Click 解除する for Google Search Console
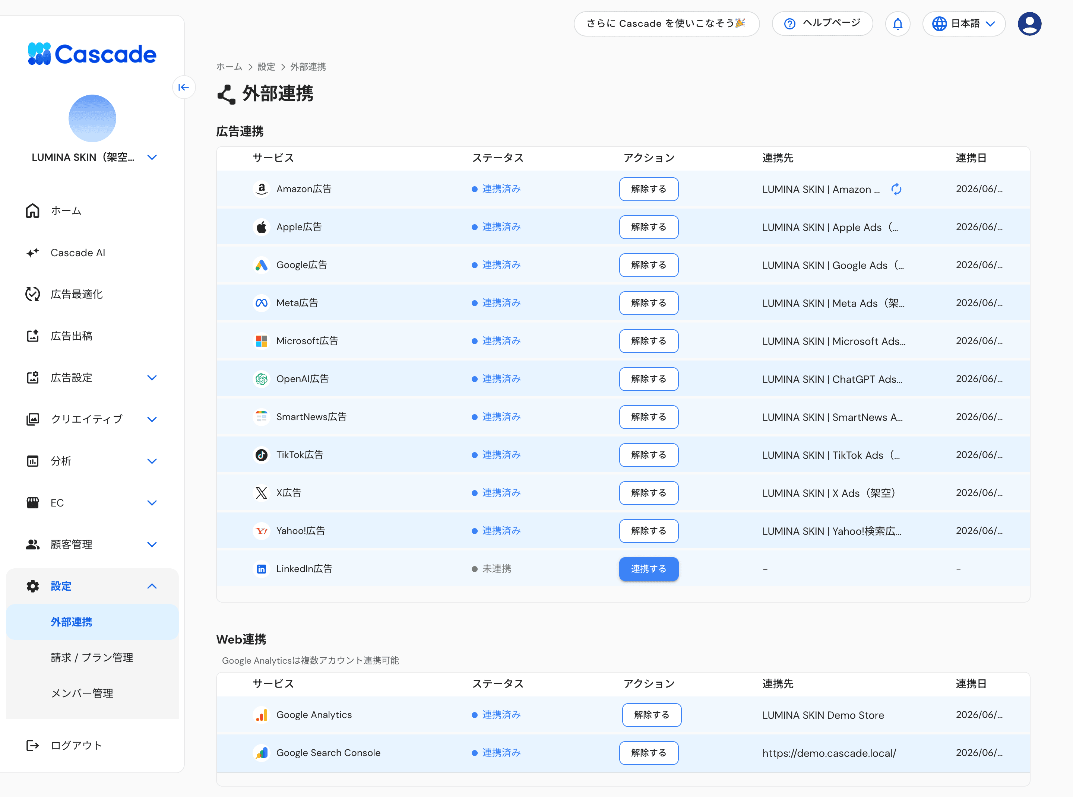The height and width of the screenshot is (797, 1073). [649, 753]
